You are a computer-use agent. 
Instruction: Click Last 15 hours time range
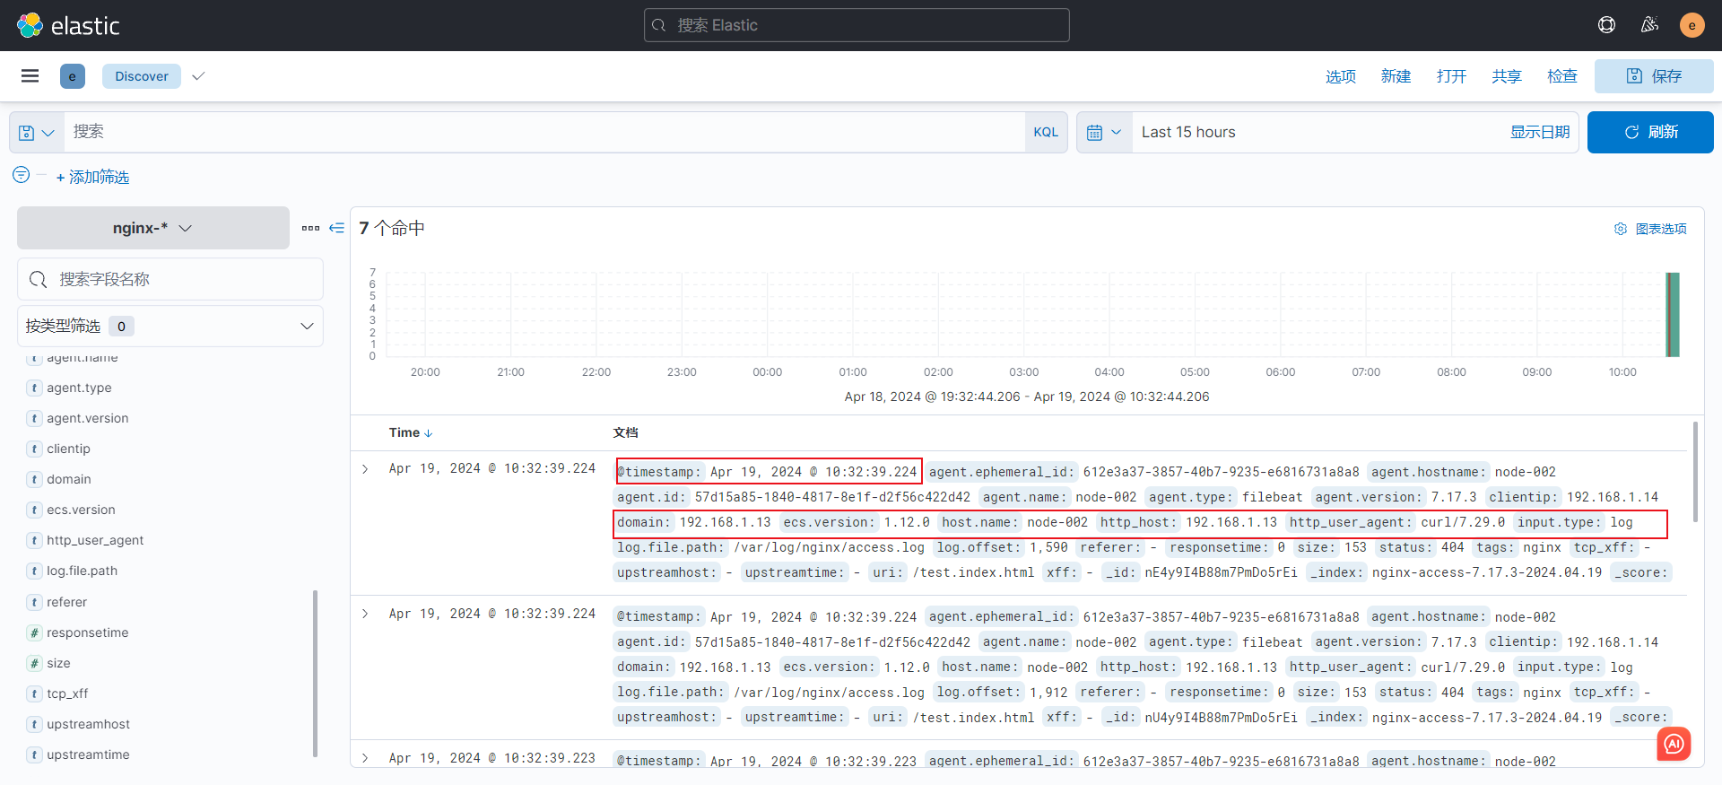1188,133
